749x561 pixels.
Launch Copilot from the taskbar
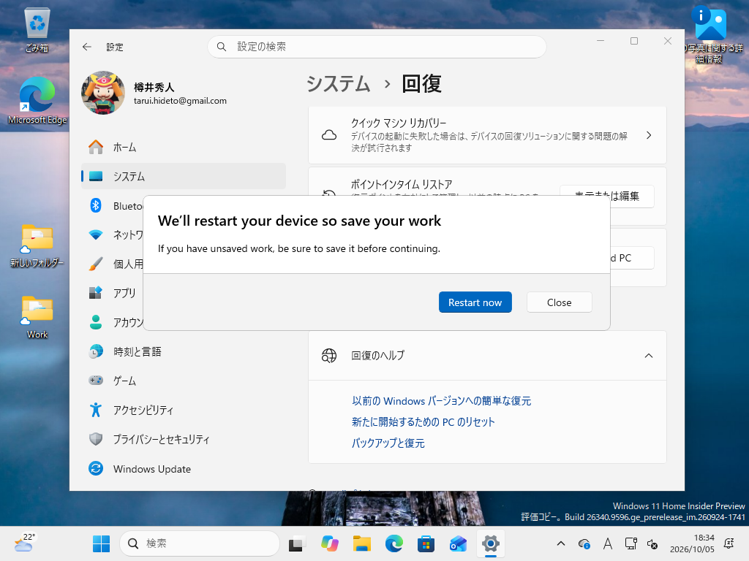pyautogui.click(x=330, y=543)
